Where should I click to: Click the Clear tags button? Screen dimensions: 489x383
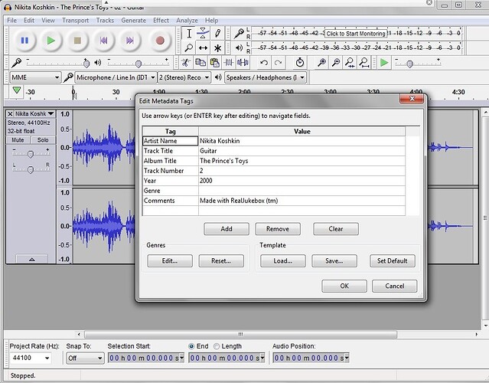point(336,229)
